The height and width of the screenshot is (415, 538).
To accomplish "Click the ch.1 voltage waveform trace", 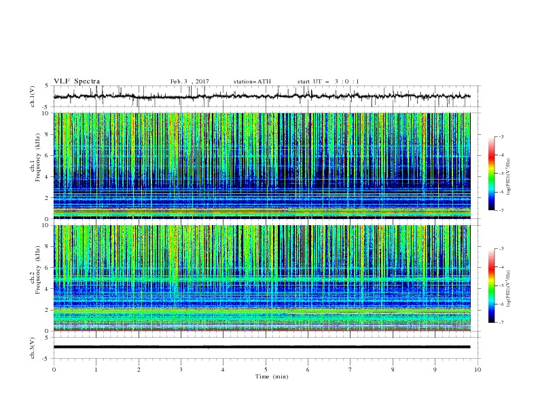I will [262, 96].
